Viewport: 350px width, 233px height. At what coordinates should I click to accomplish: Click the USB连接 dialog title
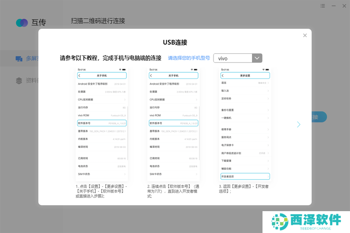pos(175,42)
